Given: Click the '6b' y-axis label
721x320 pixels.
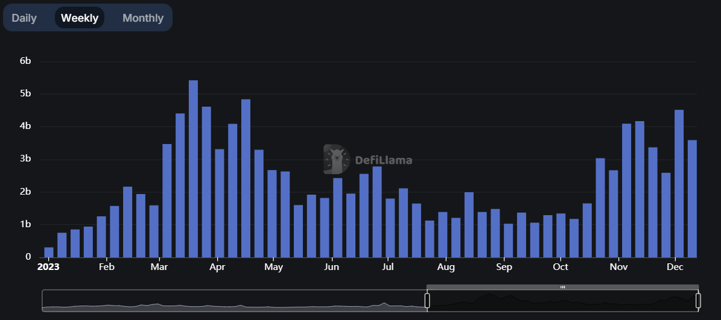Looking at the screenshot, I should tap(25, 61).
